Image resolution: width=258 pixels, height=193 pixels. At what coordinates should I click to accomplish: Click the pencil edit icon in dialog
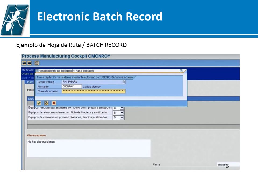tap(46, 103)
